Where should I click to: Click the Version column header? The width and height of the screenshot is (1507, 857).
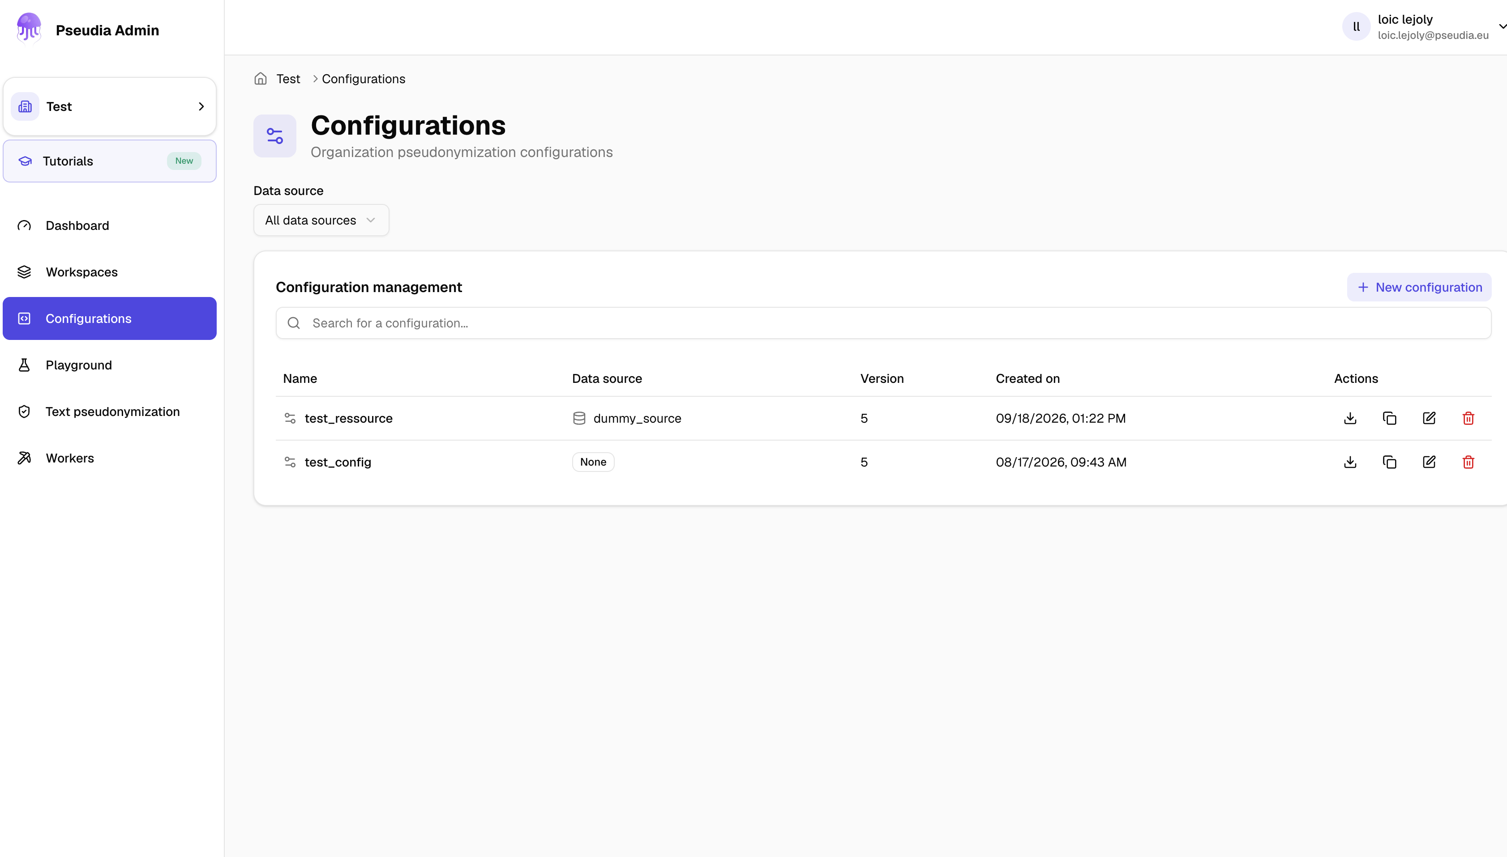882,378
